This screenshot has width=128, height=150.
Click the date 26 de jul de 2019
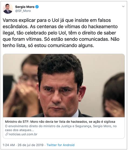coord(31,145)
